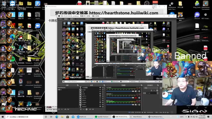Open the 编辑(E) menu in OBS
Screen dimensions: 212x119
pos(66,19)
